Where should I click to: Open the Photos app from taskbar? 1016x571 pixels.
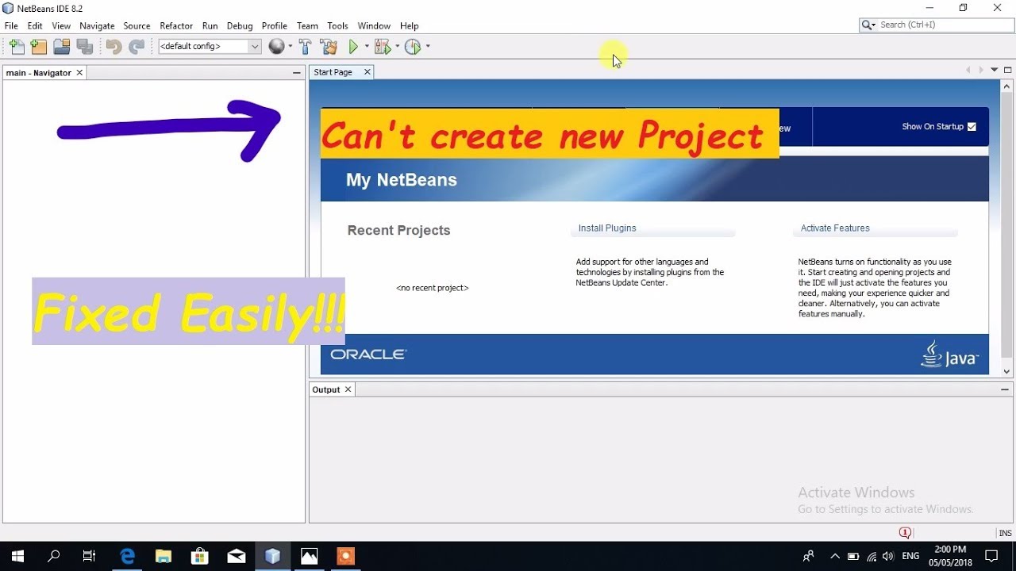click(310, 556)
